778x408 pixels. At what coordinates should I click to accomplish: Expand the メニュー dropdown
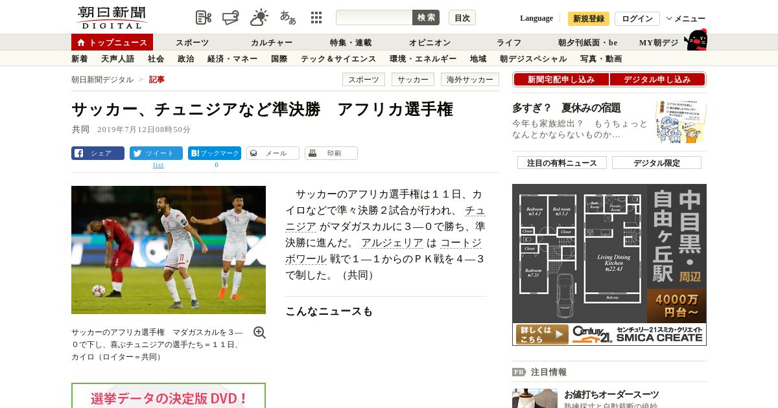(x=686, y=19)
